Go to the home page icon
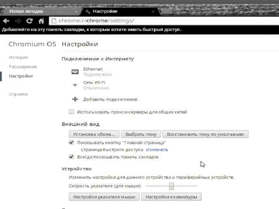The width and height of the screenshot is (279, 209). tap(41, 21)
